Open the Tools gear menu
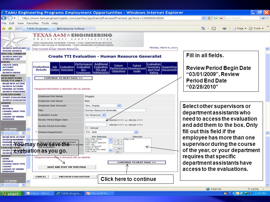 click(x=256, y=29)
